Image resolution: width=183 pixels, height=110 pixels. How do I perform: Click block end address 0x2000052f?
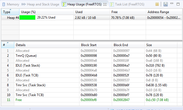click(121, 75)
